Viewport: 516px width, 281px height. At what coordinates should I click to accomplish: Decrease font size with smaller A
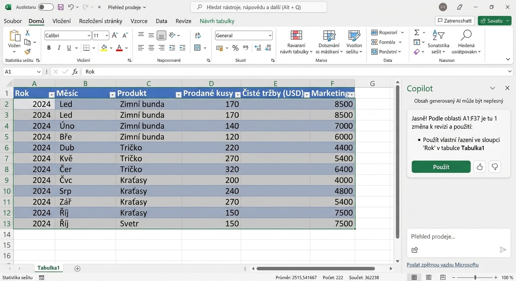(125, 35)
